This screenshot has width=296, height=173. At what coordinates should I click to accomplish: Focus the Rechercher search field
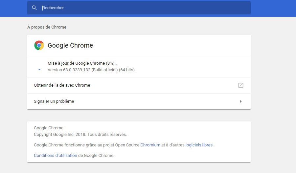(139, 8)
